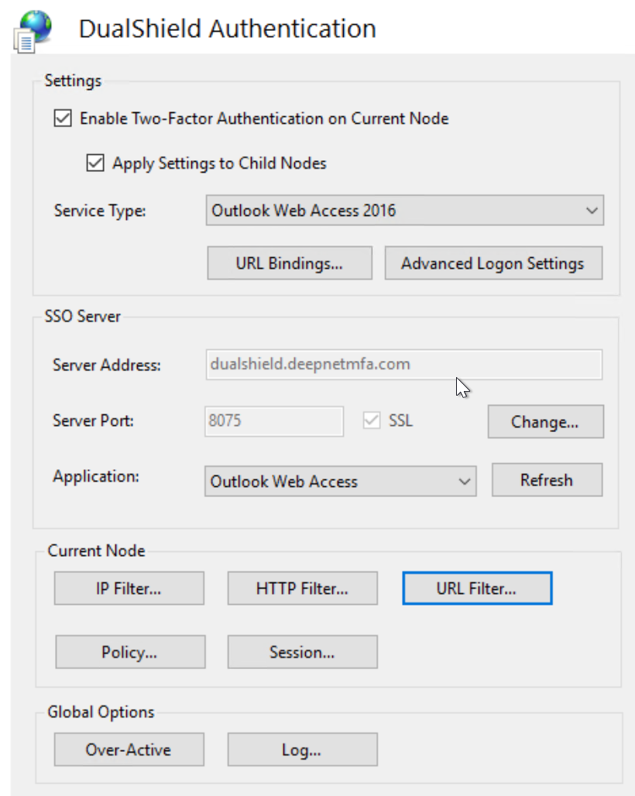
Task: Open the Service Type dropdown
Action: [x=404, y=211]
